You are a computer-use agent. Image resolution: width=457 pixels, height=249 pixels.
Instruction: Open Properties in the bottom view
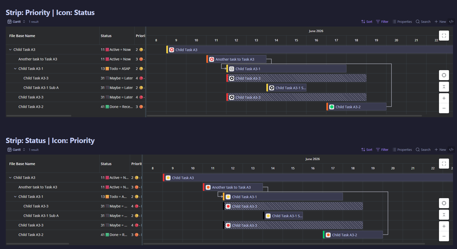click(x=402, y=150)
